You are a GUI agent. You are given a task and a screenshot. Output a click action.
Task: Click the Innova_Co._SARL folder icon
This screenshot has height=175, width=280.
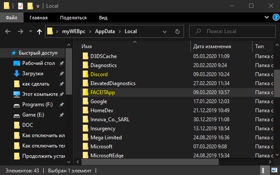point(85,119)
